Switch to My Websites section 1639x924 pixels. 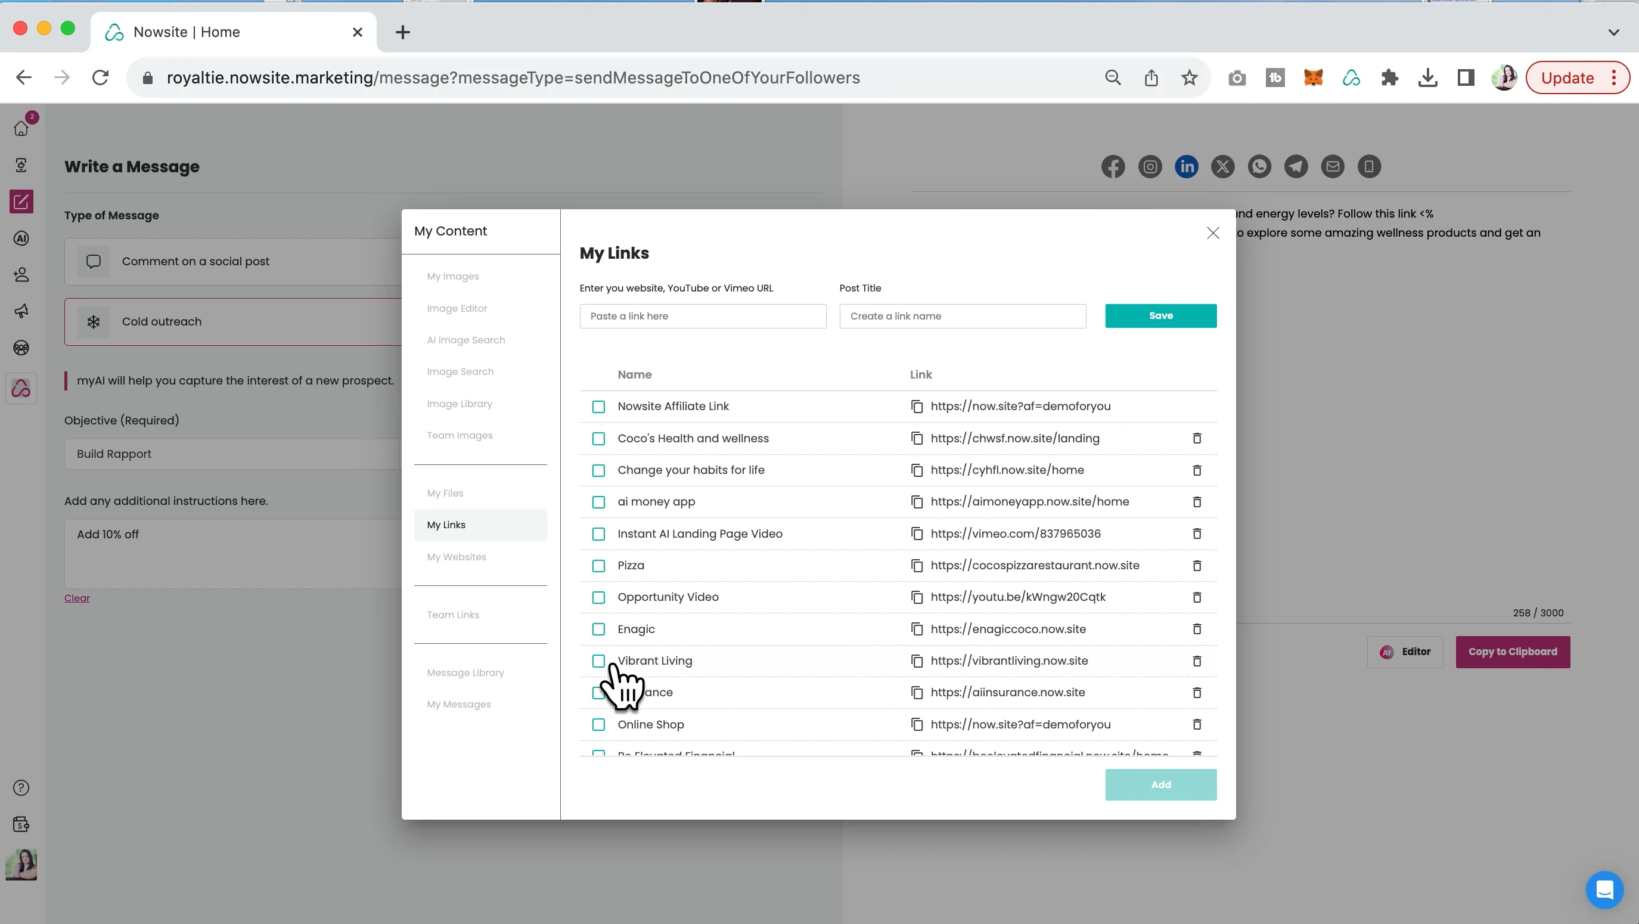coord(456,556)
